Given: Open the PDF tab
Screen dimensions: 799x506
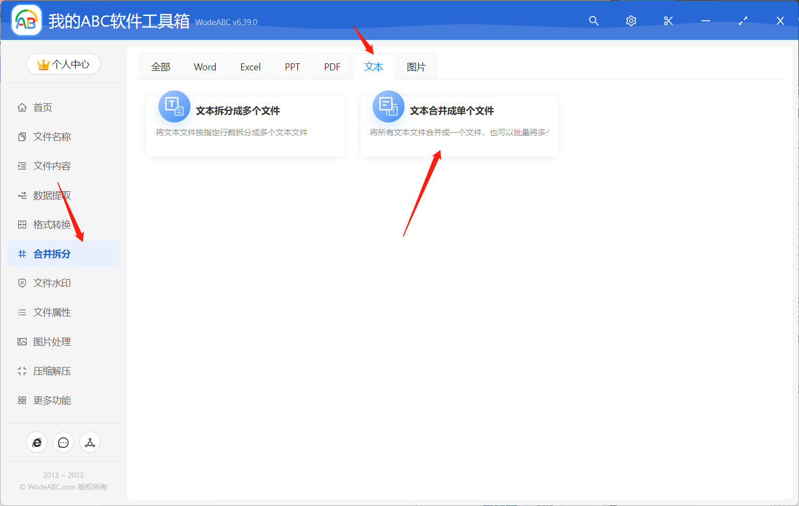Looking at the screenshot, I should point(332,66).
